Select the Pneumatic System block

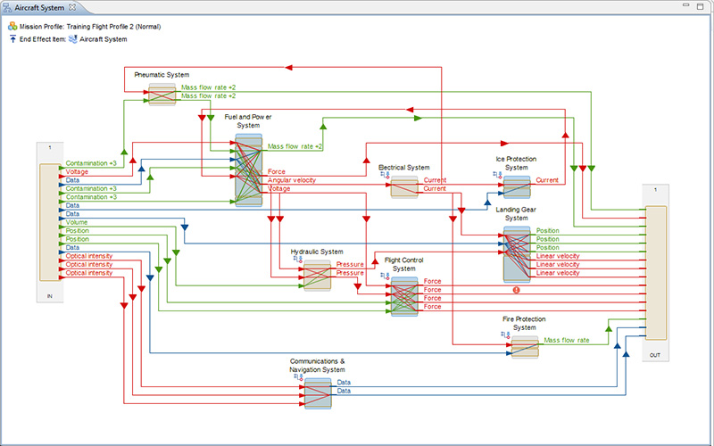click(x=162, y=95)
